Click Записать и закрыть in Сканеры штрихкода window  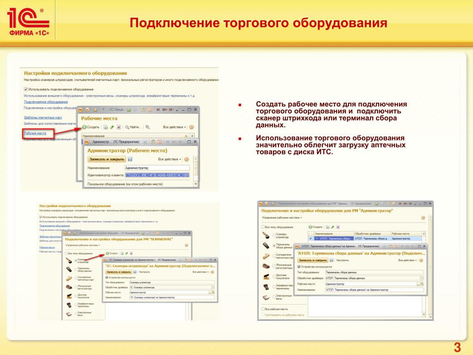tap(119, 272)
